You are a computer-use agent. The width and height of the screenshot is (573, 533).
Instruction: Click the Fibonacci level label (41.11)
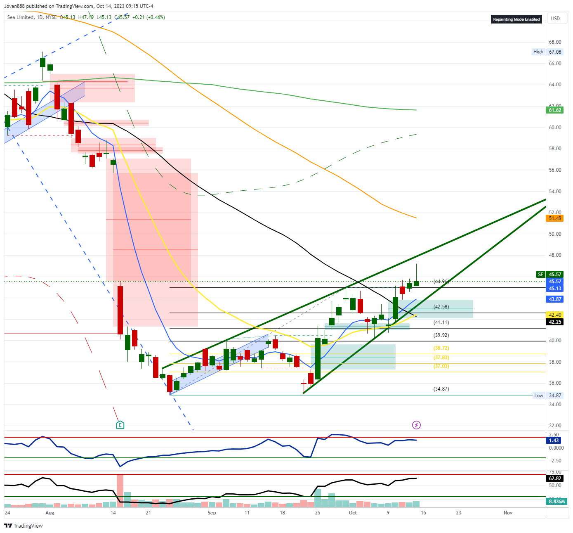click(x=441, y=322)
